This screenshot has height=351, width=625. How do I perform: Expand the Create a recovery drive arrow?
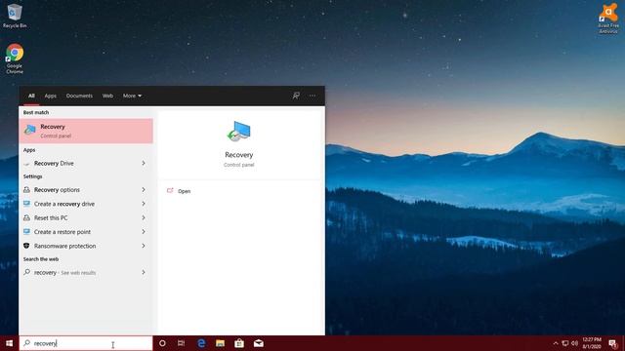tap(144, 204)
